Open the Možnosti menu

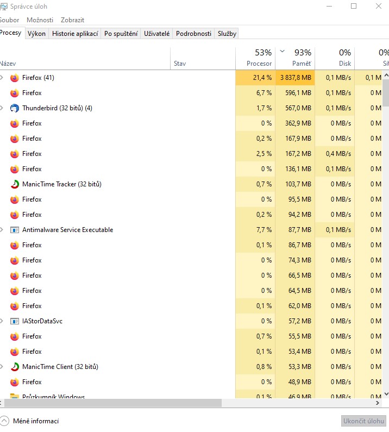[40, 20]
